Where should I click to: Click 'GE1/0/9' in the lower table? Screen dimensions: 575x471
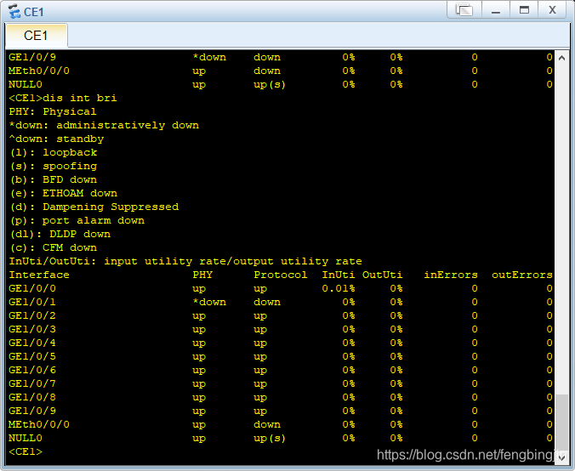point(32,411)
